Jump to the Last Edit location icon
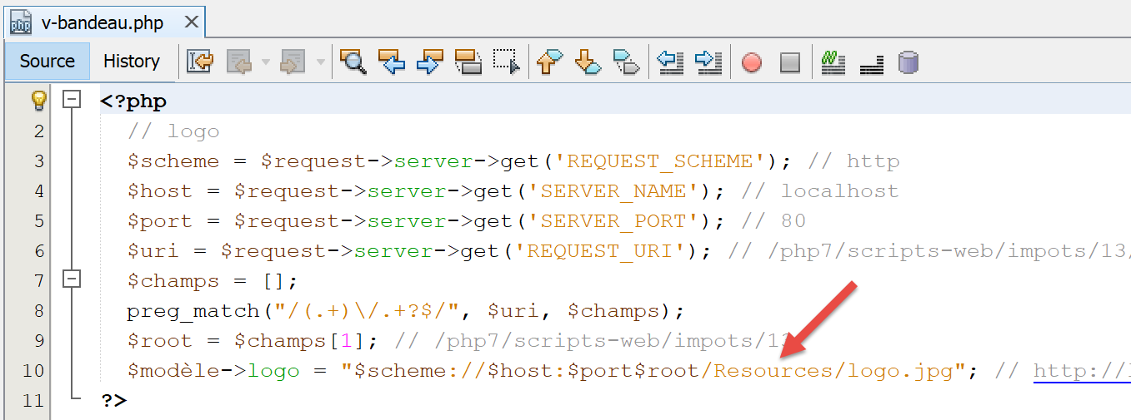 click(200, 62)
